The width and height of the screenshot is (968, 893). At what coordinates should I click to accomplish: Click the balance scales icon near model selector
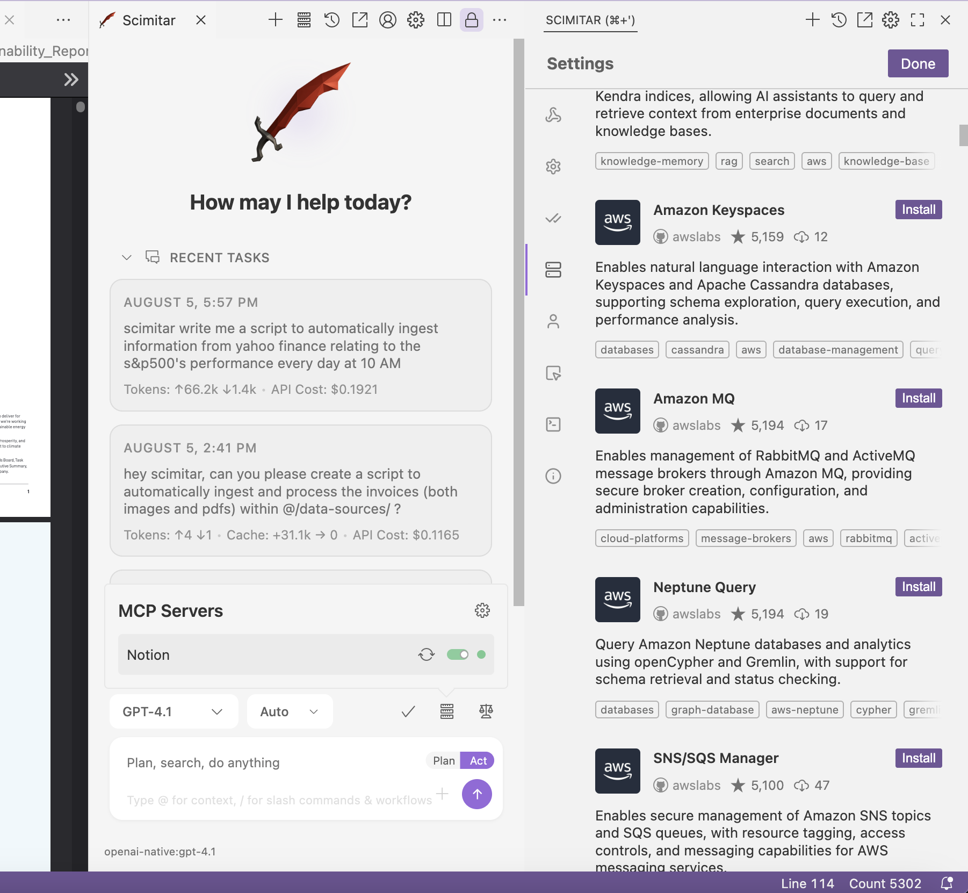[x=486, y=711]
